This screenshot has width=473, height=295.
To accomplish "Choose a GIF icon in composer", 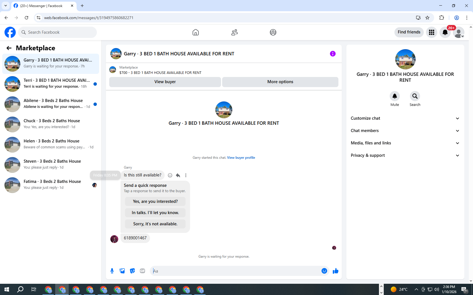I will point(142,271).
